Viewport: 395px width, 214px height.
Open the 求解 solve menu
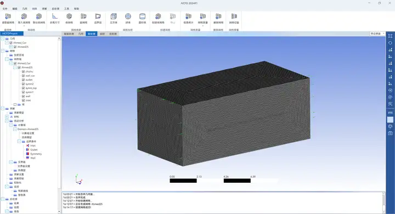pyautogui.click(x=44, y=9)
